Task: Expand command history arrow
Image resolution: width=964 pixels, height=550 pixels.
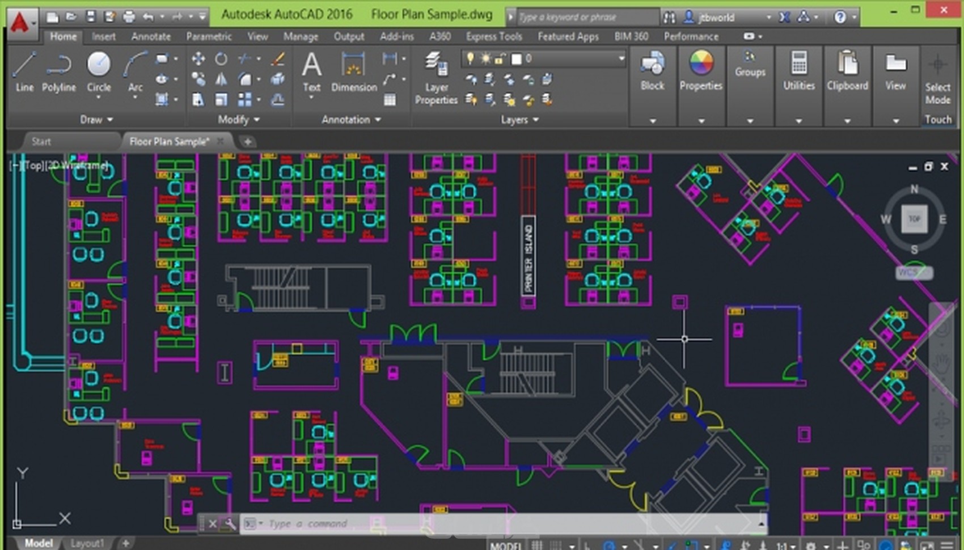Action: coord(761,523)
